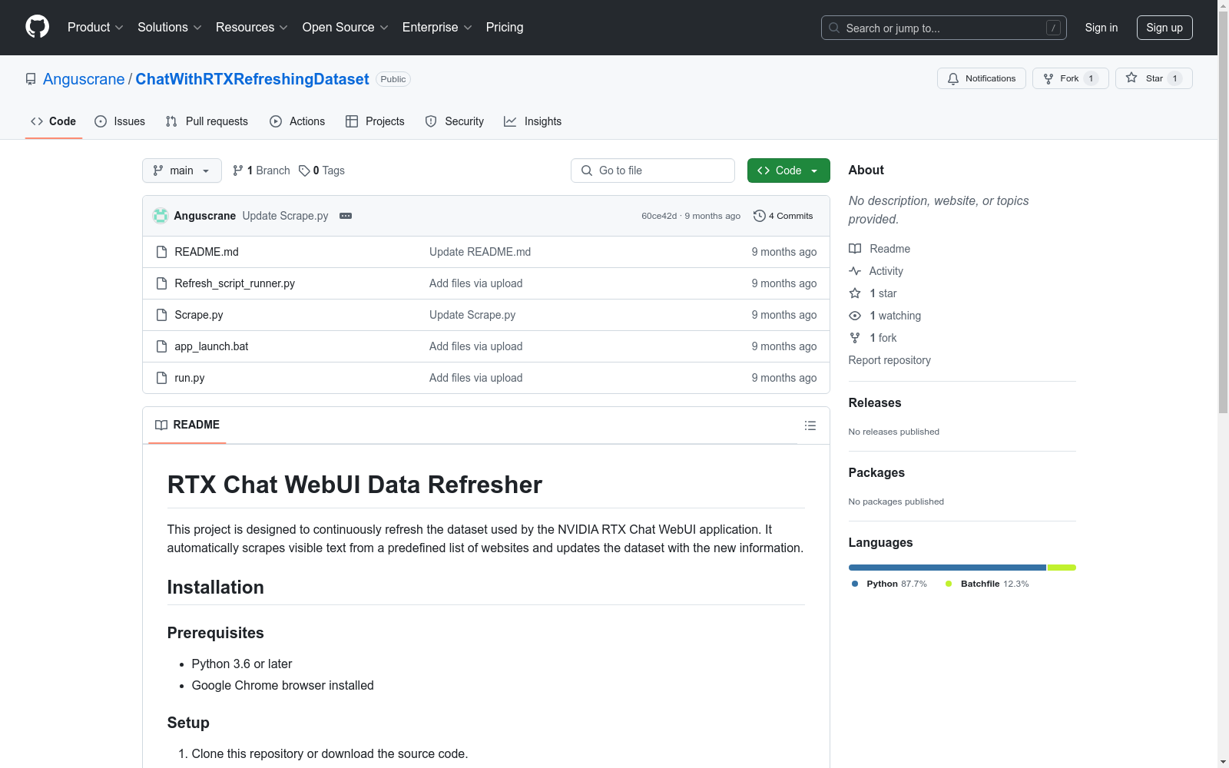Click the README.md file icon

pyautogui.click(x=161, y=252)
